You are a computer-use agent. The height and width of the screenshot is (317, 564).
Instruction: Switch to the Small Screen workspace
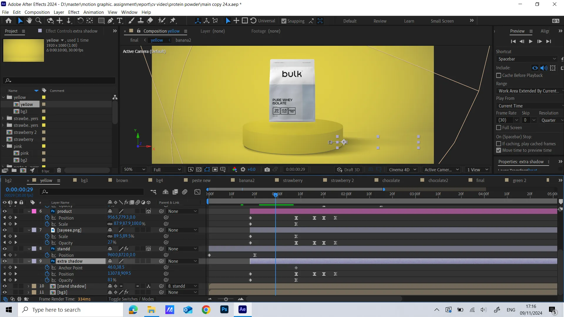[442, 21]
